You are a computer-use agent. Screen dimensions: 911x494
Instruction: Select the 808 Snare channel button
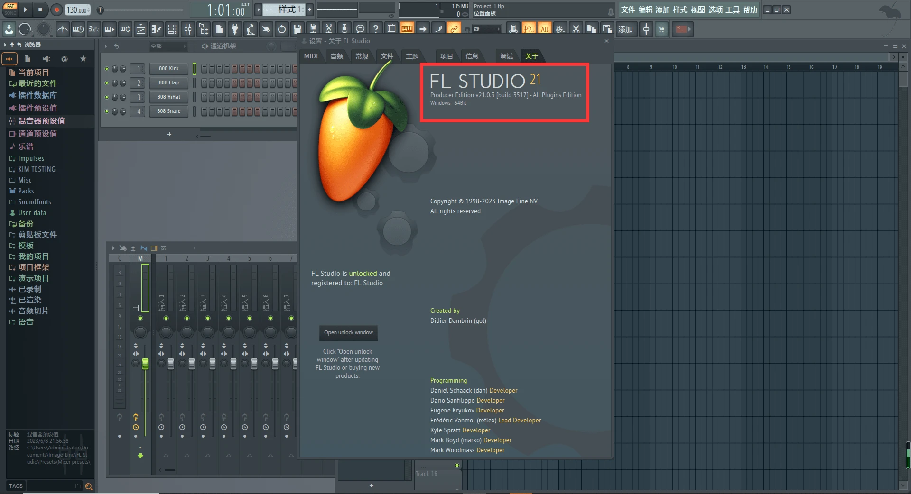(x=168, y=111)
